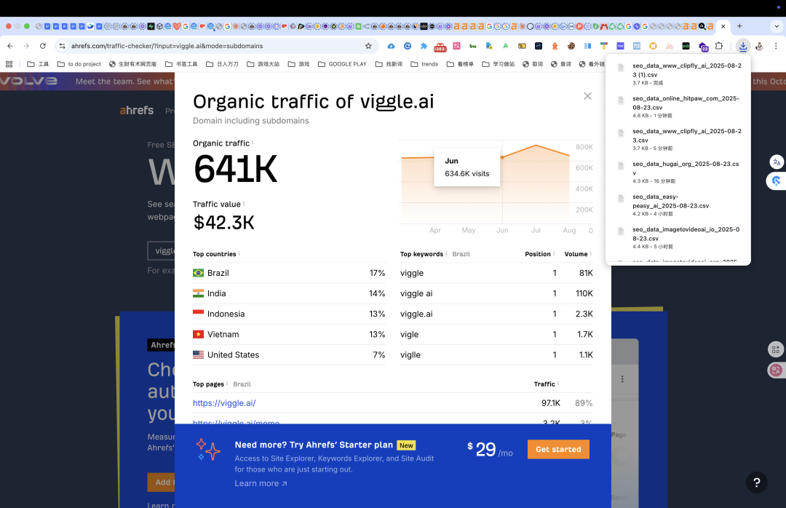Click the graduation cap extension with 23 badge

coord(703,47)
